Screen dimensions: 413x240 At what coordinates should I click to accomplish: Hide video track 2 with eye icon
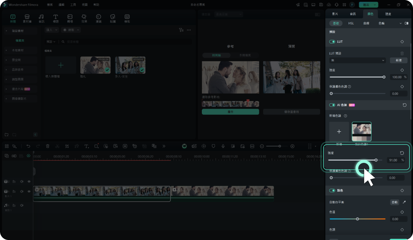click(29, 182)
